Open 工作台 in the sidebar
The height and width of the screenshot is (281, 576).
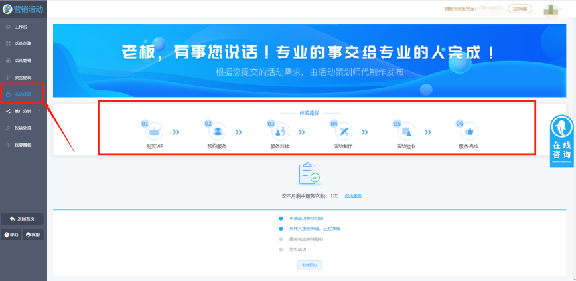(20, 27)
